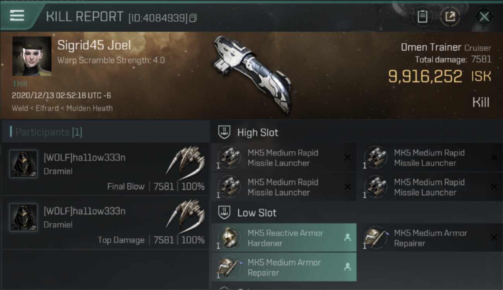Click the person icon on Reactive Armor Hardener
The height and width of the screenshot is (290, 503).
(x=347, y=238)
